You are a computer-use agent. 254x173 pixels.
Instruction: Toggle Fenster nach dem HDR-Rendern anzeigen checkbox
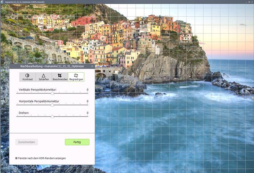[16, 158]
